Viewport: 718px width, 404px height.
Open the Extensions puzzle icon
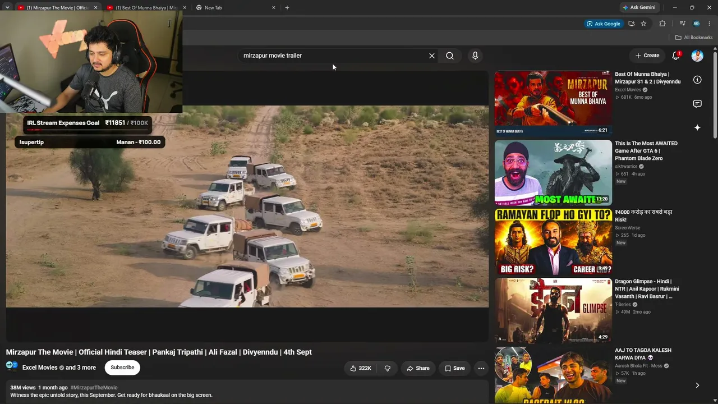click(662, 24)
